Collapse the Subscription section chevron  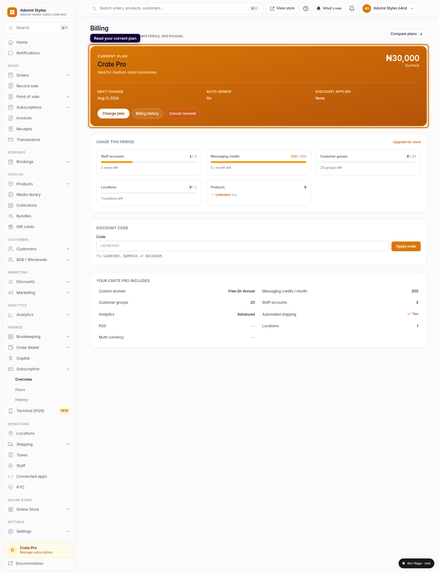pyautogui.click(x=68, y=369)
